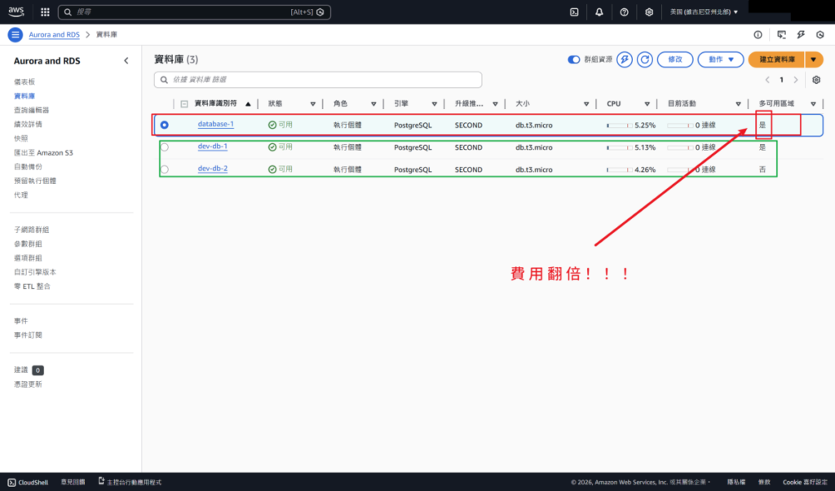Sort by the CPU utilization column
835x491 pixels.
pyautogui.click(x=612, y=103)
